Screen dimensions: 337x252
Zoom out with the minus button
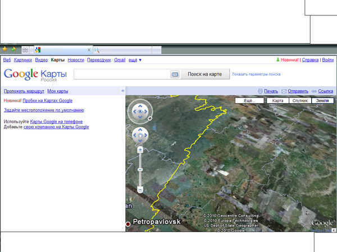(x=140, y=190)
